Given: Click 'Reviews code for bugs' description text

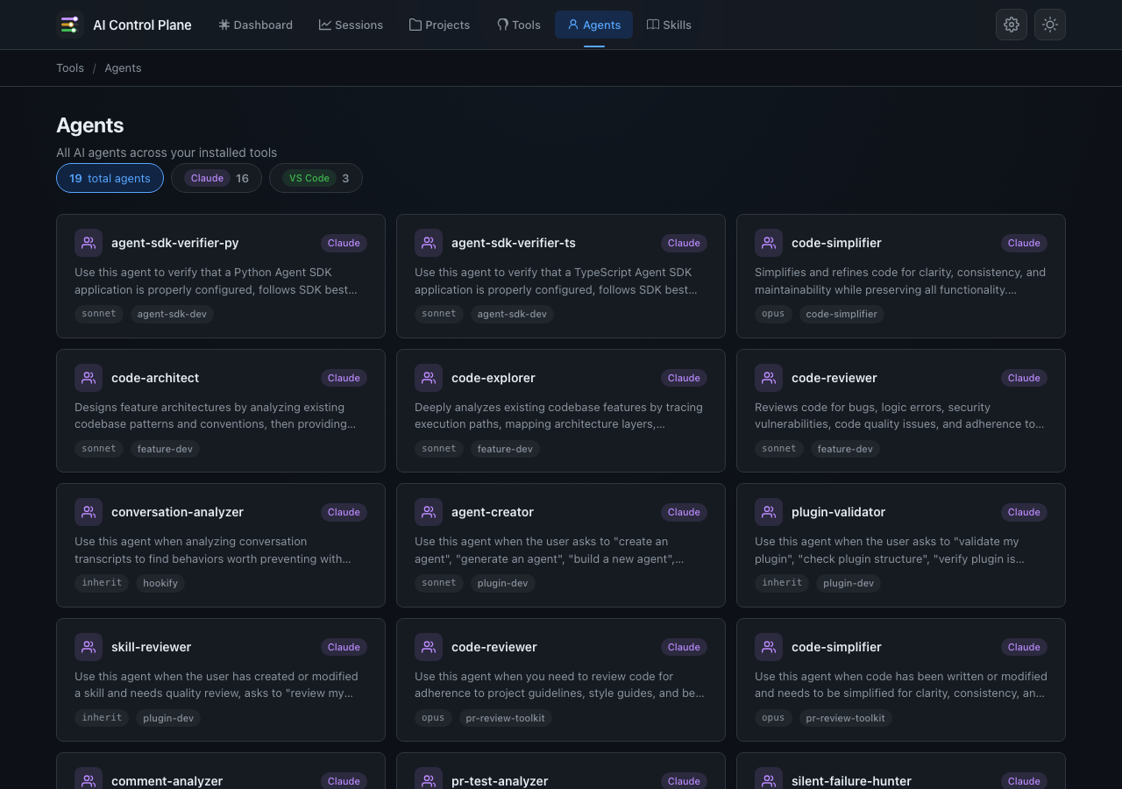Looking at the screenshot, I should point(899,416).
